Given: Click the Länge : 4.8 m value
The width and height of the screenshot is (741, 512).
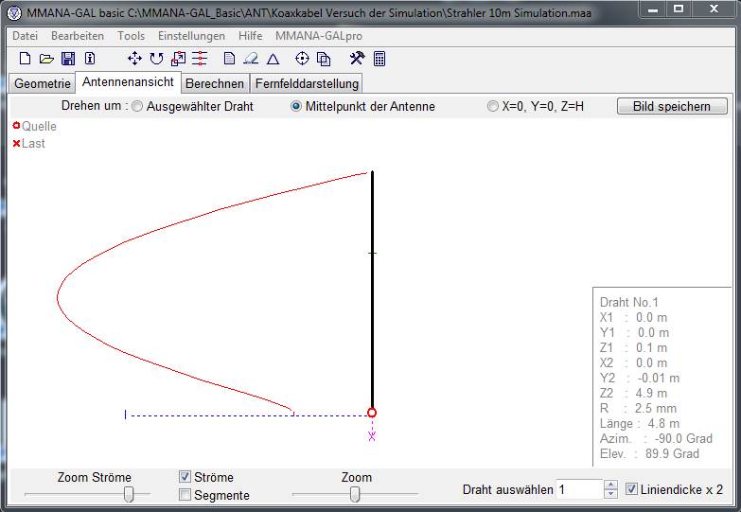Looking at the screenshot, I should [x=640, y=423].
